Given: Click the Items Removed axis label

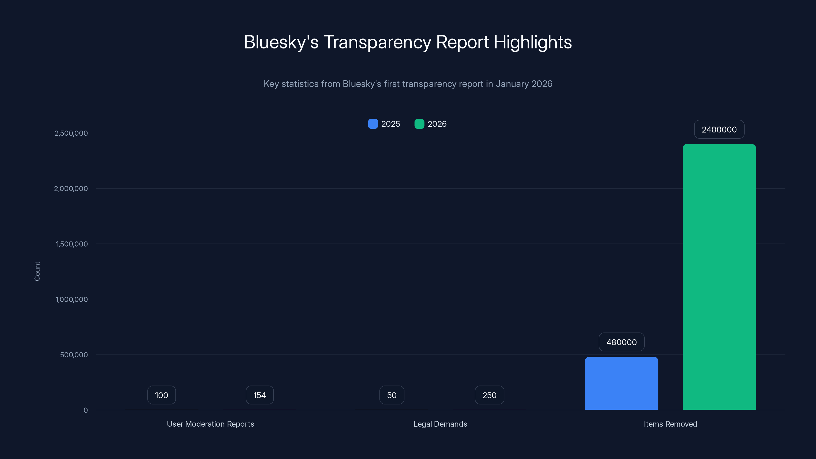Looking at the screenshot, I should point(671,424).
